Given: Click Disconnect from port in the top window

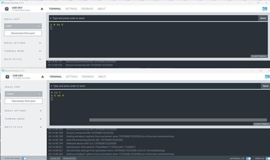Looking at the screenshot, I should coord(23,33).
